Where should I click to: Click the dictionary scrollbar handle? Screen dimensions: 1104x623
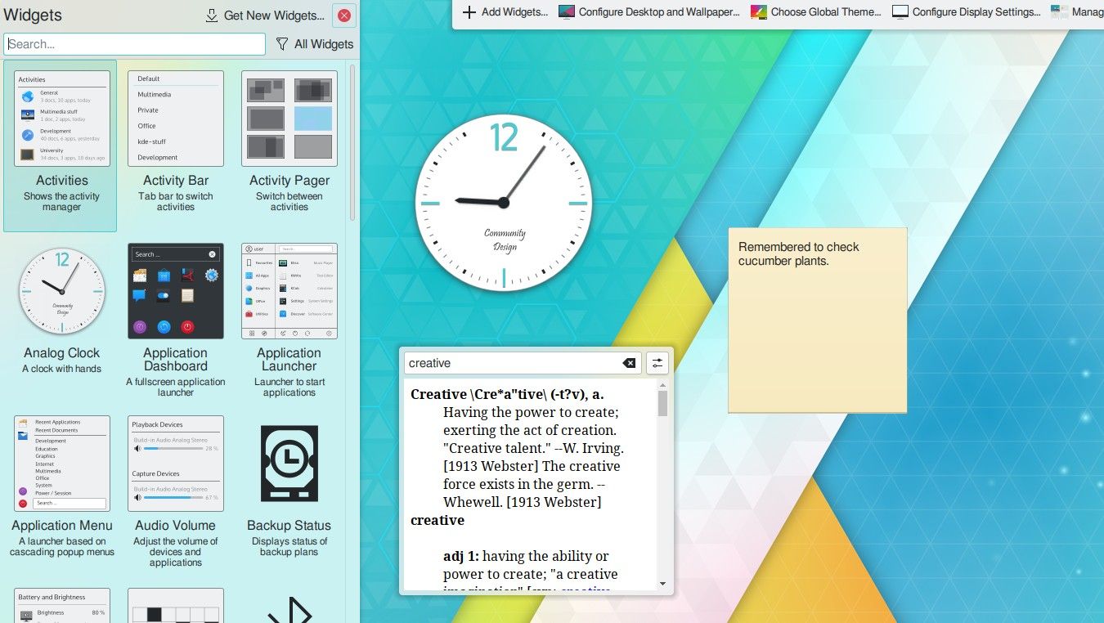(662, 404)
